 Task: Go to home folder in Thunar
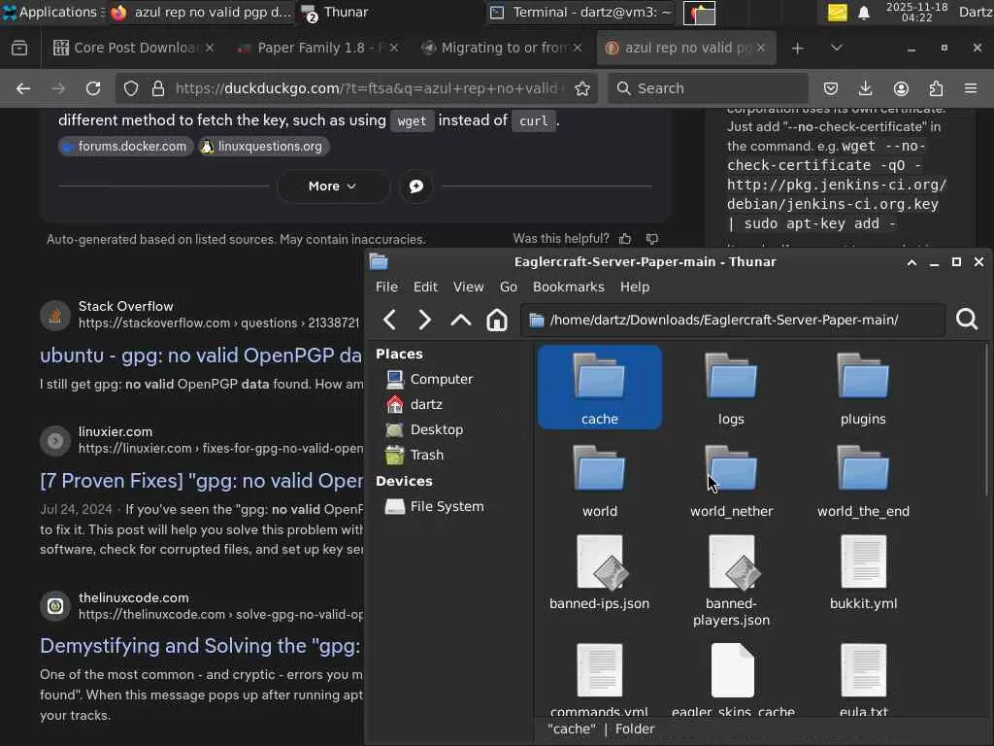click(x=496, y=320)
